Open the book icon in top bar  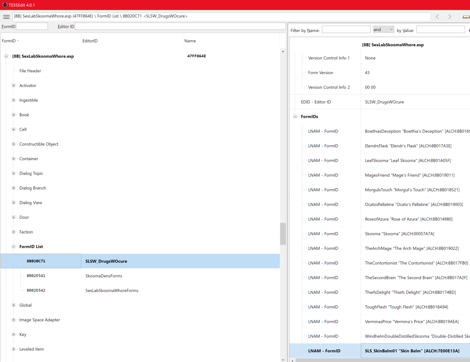click(x=466, y=16)
